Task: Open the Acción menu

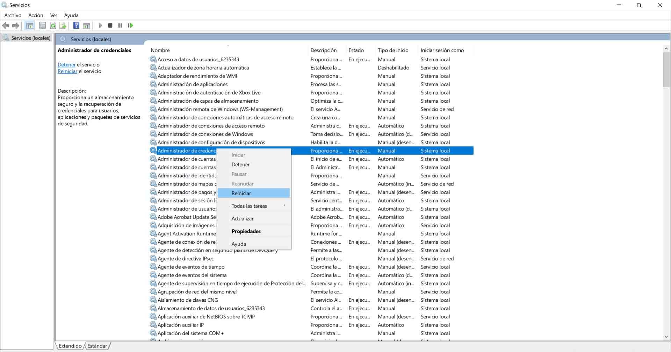Action: pos(36,15)
